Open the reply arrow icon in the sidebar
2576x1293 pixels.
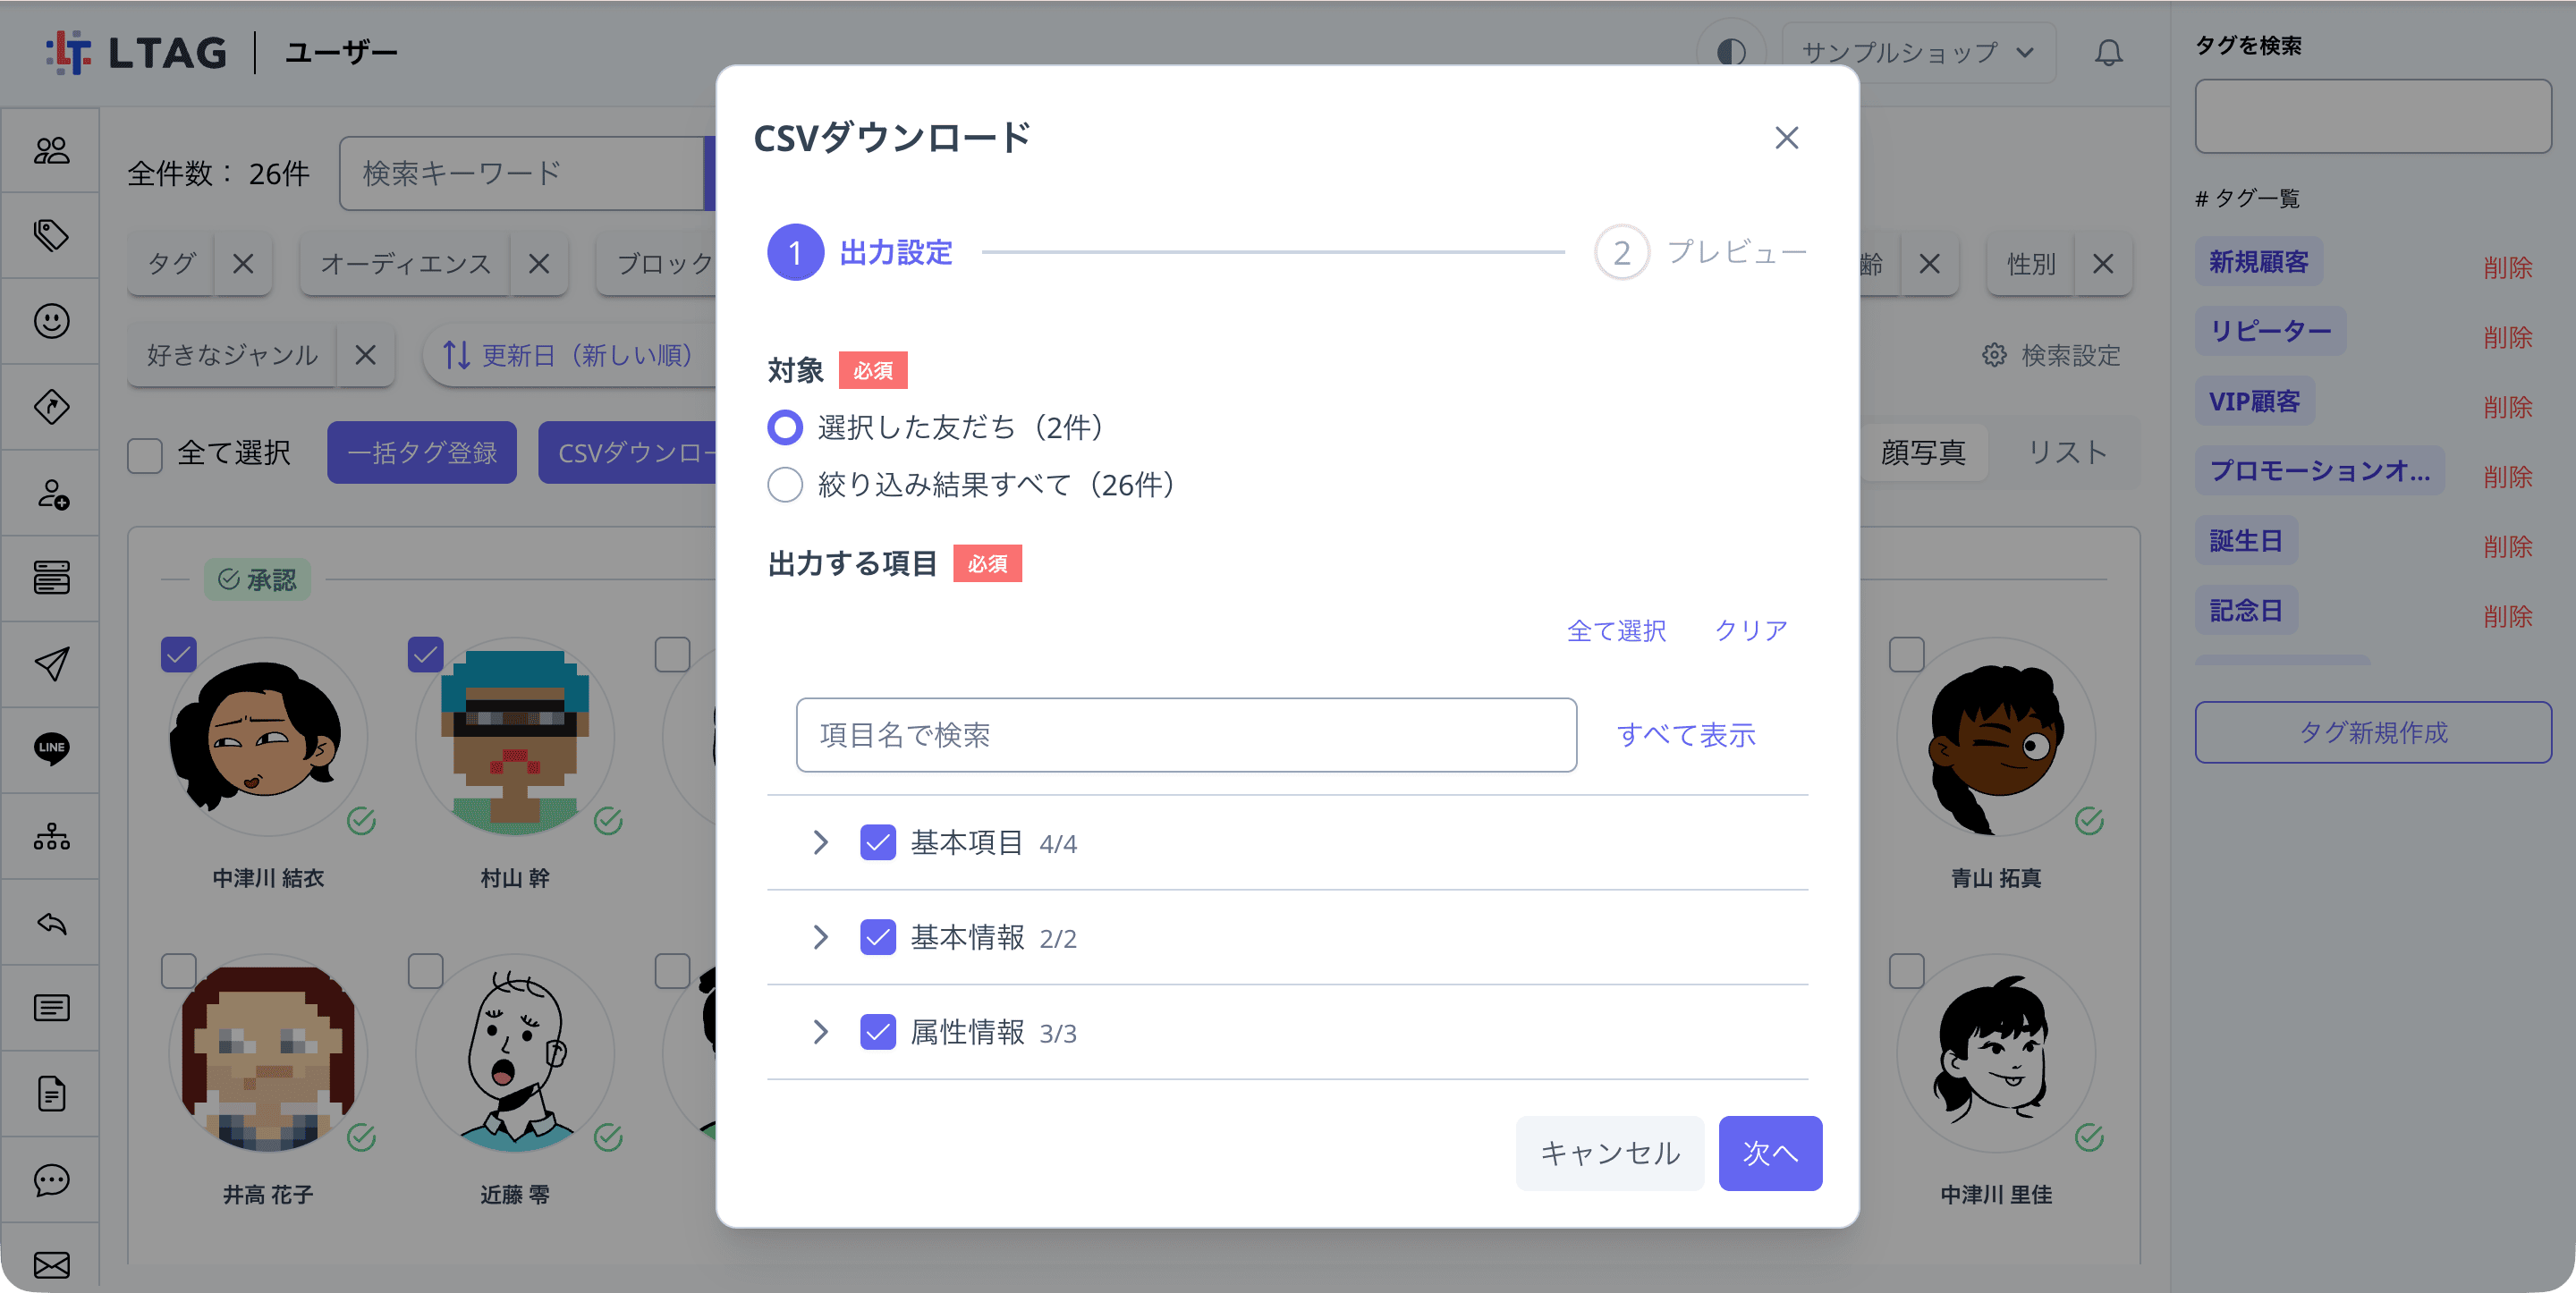coord(51,922)
